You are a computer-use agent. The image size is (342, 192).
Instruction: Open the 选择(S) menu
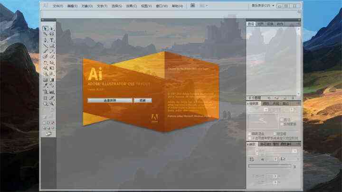(x=117, y=6)
